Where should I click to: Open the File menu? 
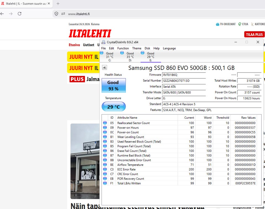point(104,48)
